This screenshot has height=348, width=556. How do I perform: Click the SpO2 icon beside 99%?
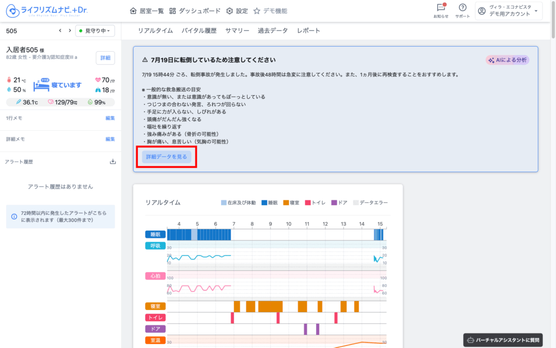[x=90, y=102]
